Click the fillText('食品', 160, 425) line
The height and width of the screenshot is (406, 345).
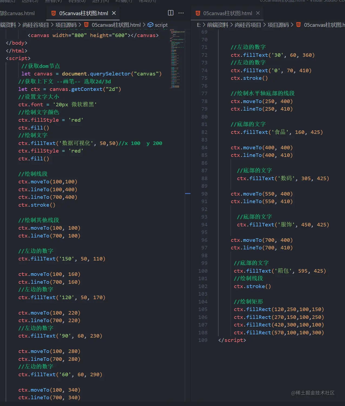[277, 132]
